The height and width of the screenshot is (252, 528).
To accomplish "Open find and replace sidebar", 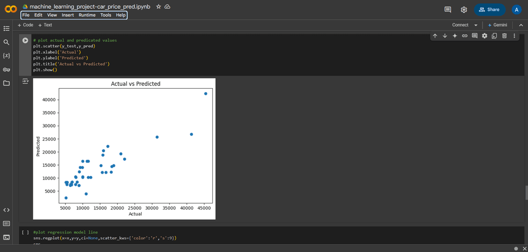I will (x=6, y=42).
